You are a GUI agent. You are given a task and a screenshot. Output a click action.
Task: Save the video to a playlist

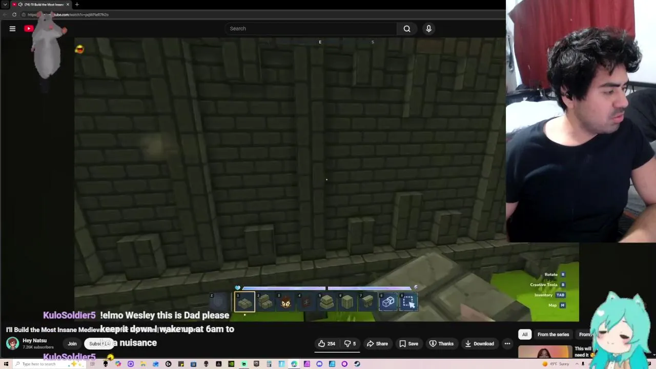408,344
